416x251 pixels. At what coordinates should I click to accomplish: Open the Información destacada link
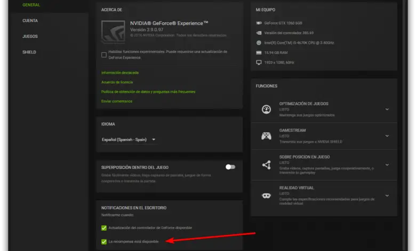pyautogui.click(x=120, y=73)
